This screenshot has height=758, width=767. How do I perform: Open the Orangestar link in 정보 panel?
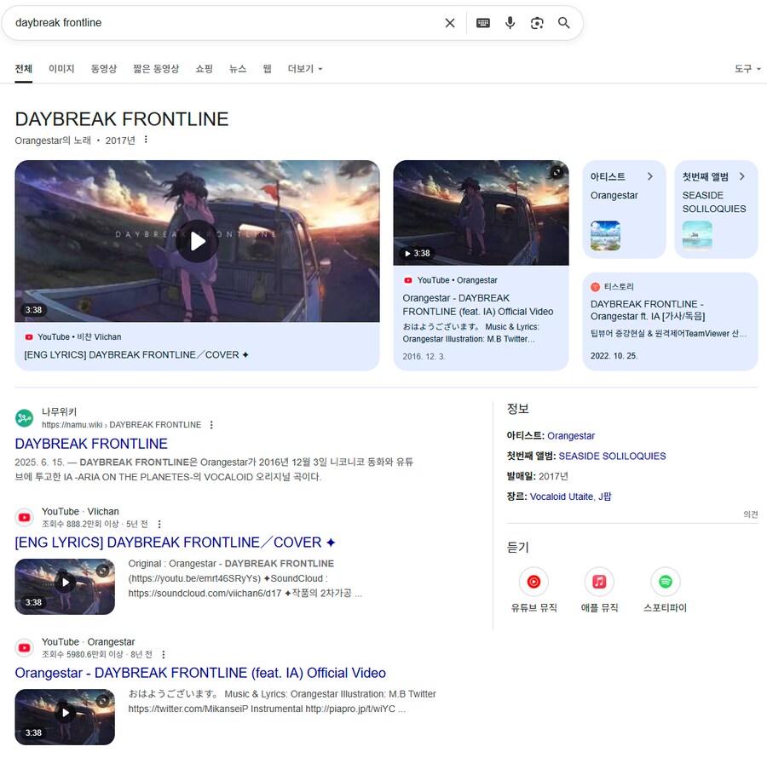tap(571, 436)
